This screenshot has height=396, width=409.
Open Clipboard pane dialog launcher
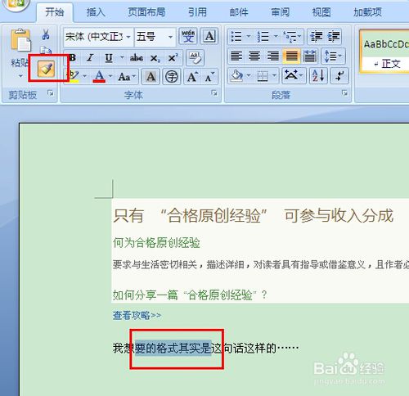pyautogui.click(x=51, y=93)
